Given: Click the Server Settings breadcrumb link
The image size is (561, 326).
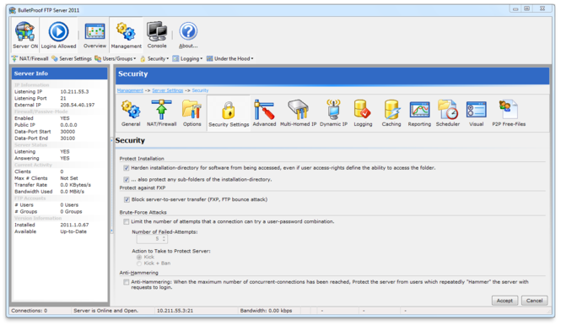Looking at the screenshot, I should coord(167,90).
